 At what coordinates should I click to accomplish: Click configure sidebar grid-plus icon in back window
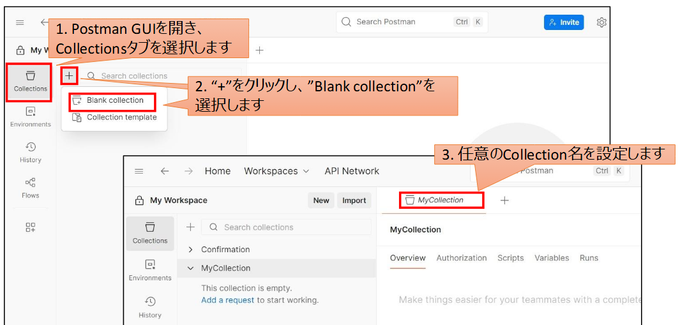click(31, 227)
